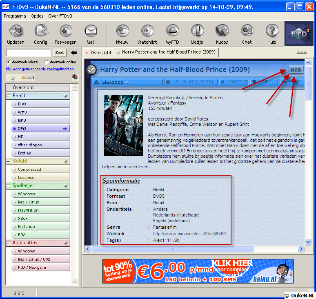316x299 pixels.
Task: Click the Toevoegen toolbar icon
Action: (x=66, y=31)
